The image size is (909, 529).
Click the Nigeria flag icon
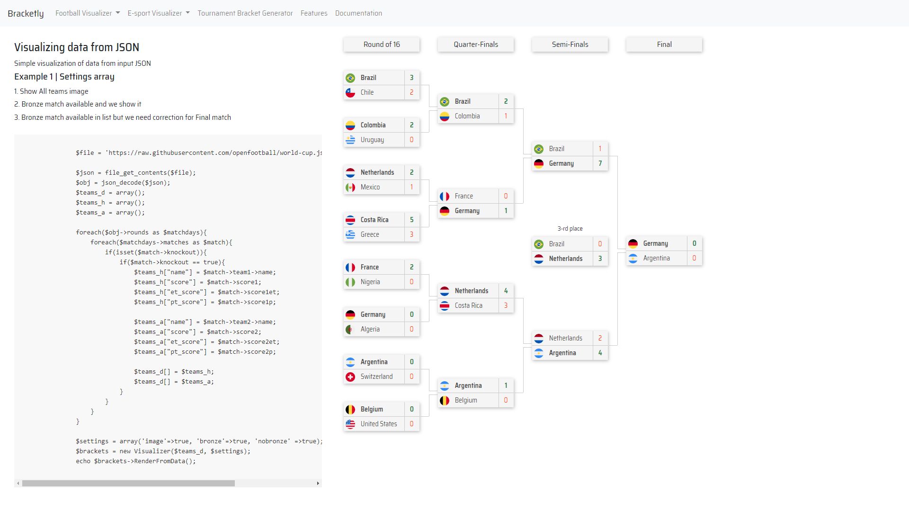click(x=350, y=282)
